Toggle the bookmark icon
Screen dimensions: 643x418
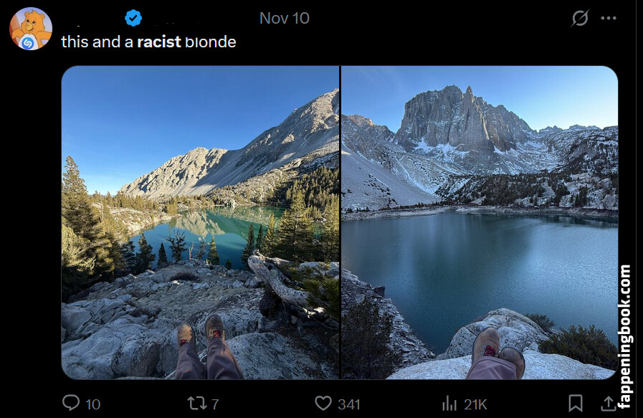point(576,403)
